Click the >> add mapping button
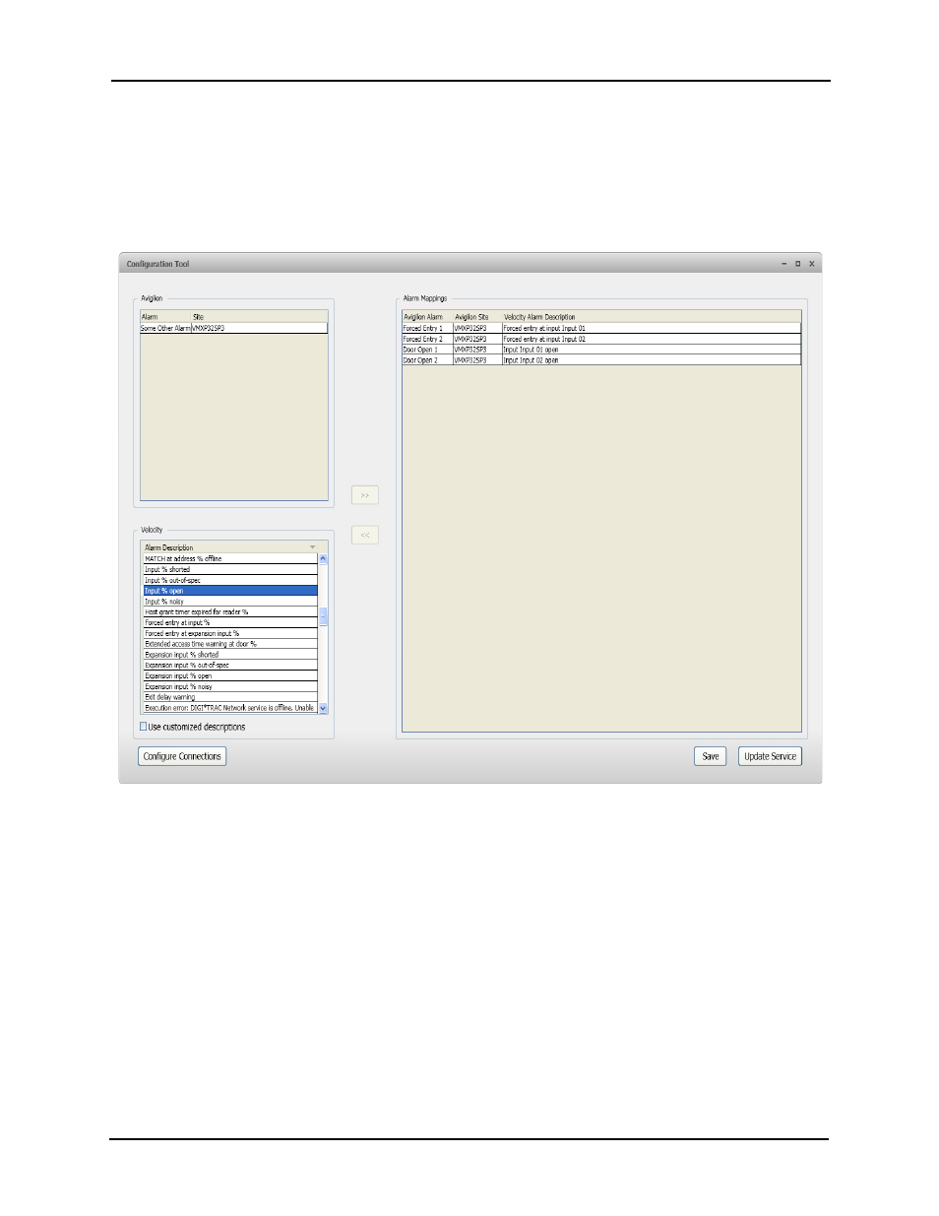 [x=364, y=495]
